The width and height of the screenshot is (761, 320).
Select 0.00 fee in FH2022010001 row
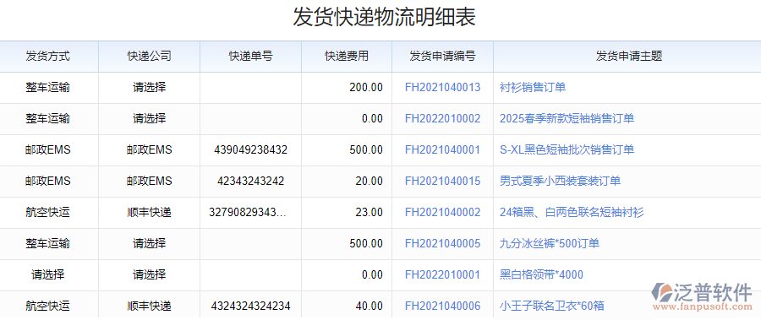372,275
